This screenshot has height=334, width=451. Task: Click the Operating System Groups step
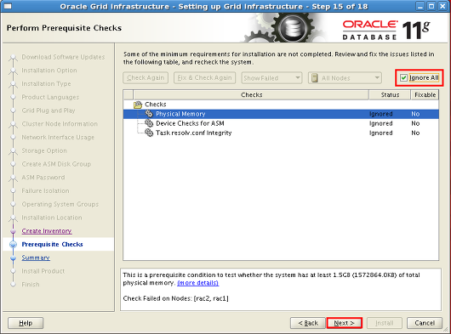tap(60, 204)
